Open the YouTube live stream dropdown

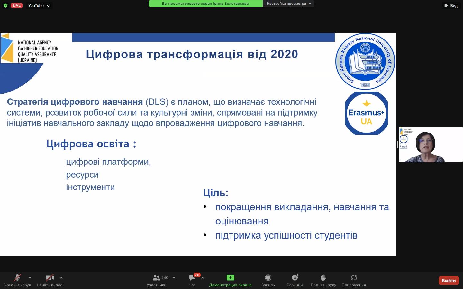click(39, 5)
